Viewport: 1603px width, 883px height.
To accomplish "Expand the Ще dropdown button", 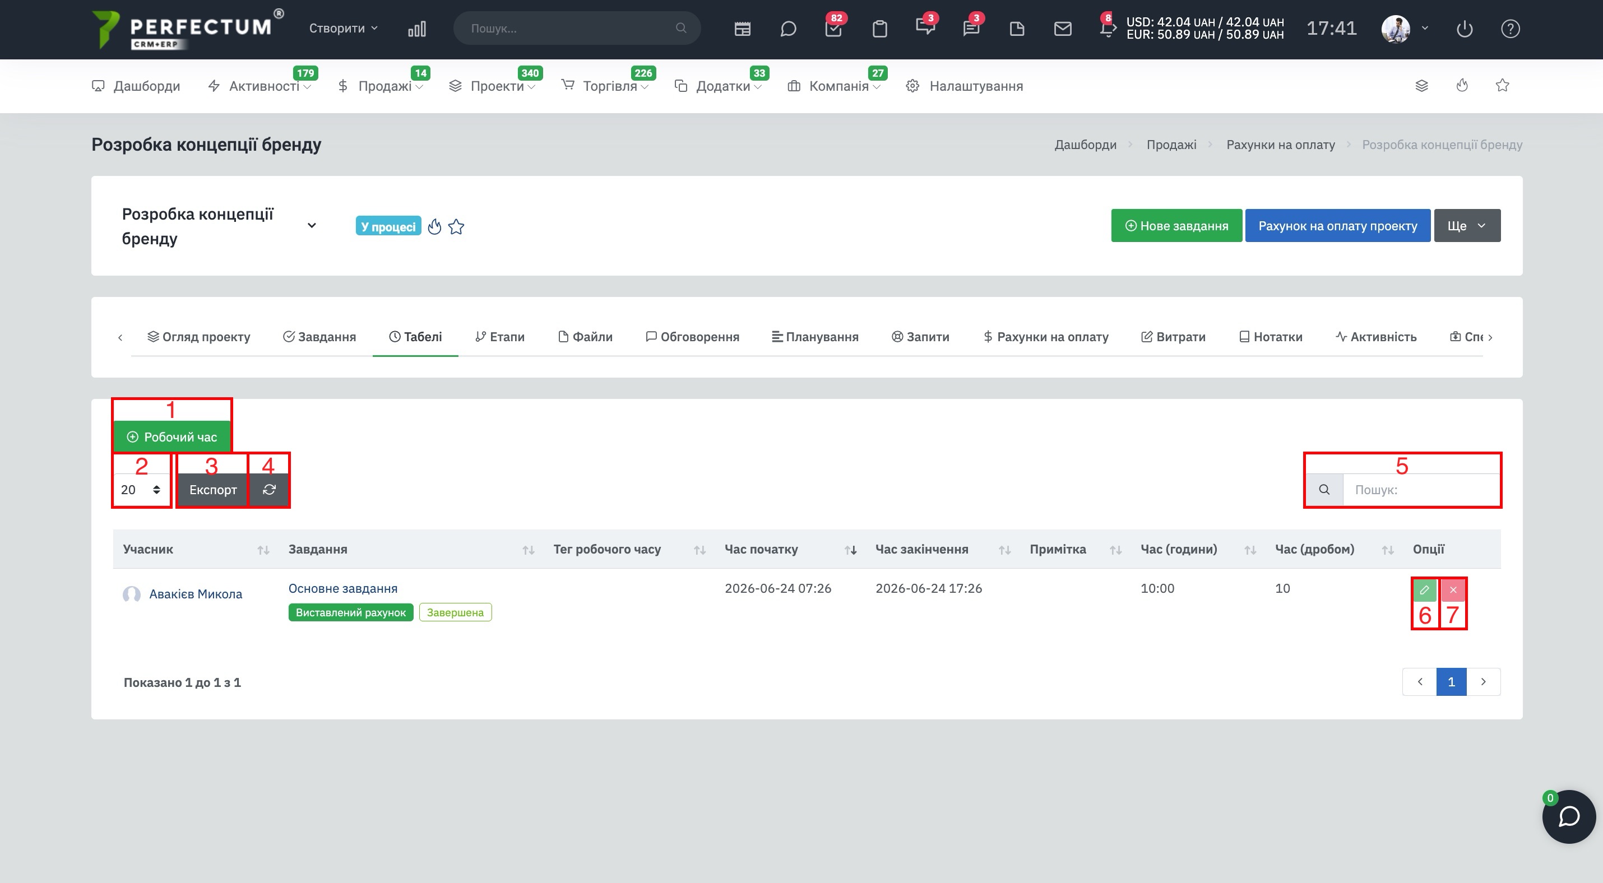I will [x=1467, y=226].
